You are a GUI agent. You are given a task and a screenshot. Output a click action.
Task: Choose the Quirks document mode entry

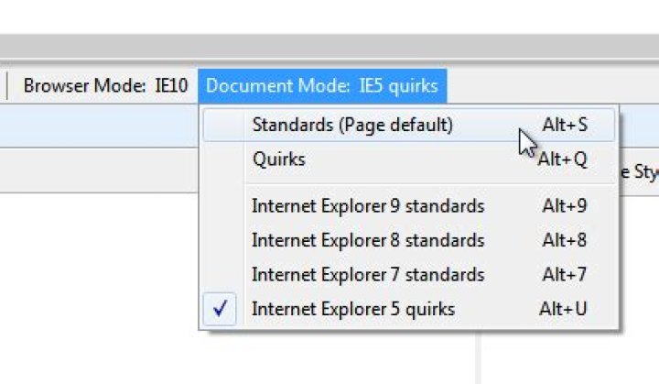tap(279, 159)
